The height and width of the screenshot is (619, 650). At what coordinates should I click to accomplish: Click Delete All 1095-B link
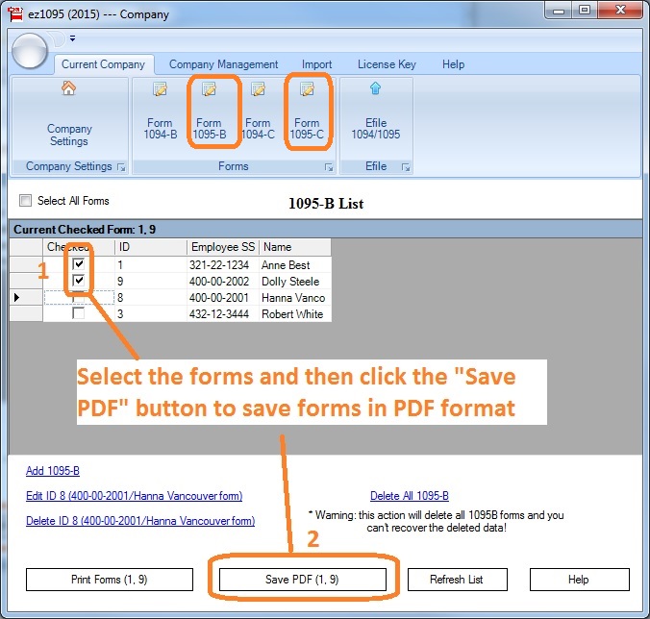(x=410, y=496)
